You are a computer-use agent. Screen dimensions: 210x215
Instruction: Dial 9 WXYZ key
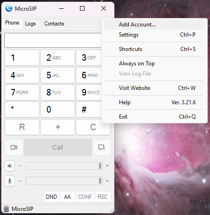click(89, 92)
